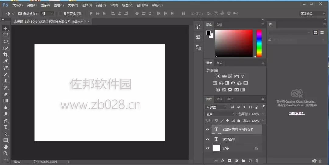
Task: Open the layer filter 类型 dropdown
Action: (x=216, y=107)
